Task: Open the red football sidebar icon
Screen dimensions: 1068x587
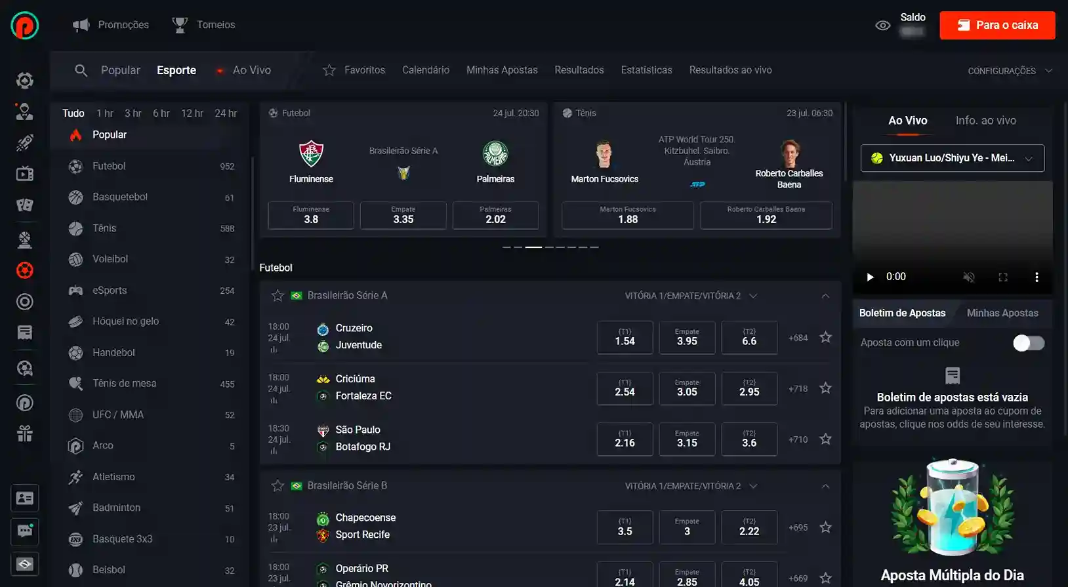Action: (25, 270)
